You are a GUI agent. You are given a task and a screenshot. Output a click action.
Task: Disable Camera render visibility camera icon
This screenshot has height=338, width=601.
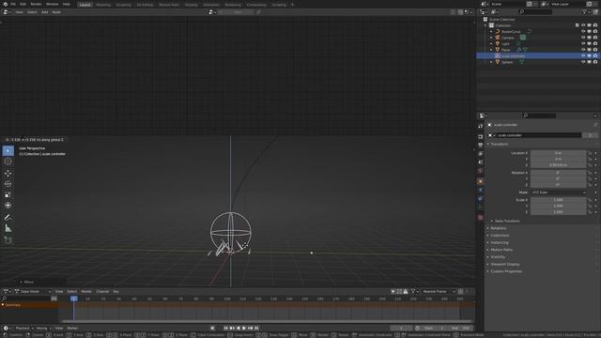tap(595, 38)
